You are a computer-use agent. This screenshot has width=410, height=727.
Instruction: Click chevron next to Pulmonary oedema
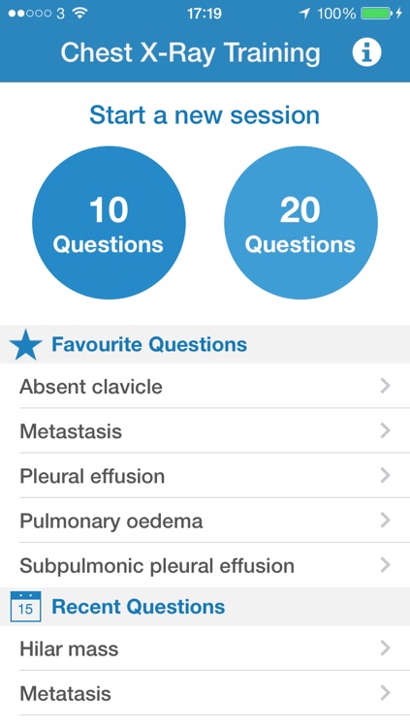point(385,521)
